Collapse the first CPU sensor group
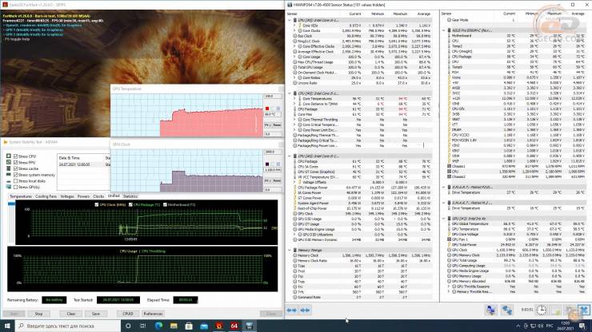The height and width of the screenshot is (332, 592). pos(290,20)
